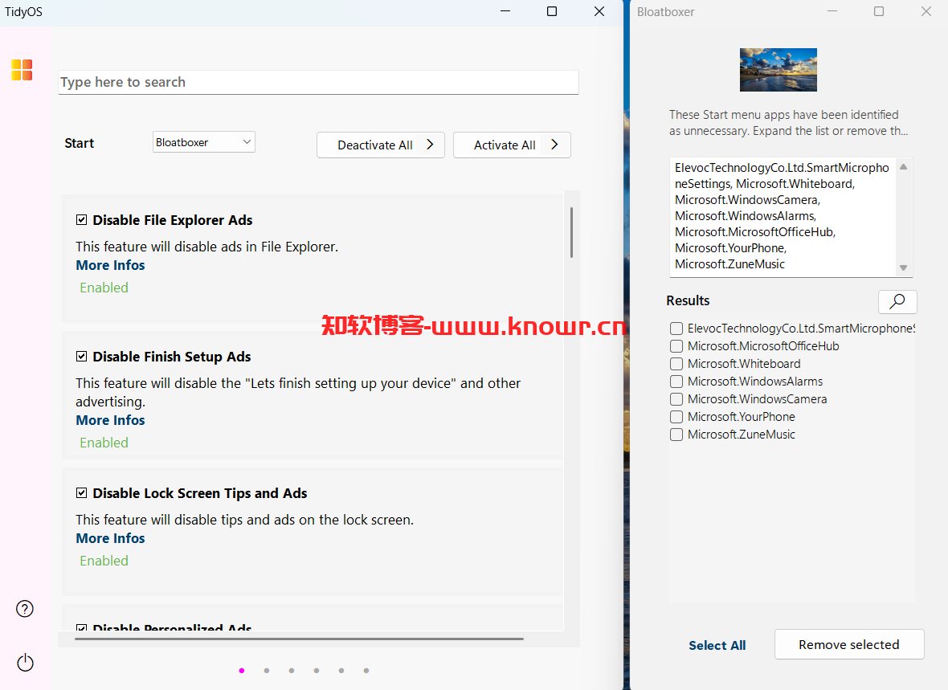Click the feature list vertical scrollbar thumb

pos(571,232)
